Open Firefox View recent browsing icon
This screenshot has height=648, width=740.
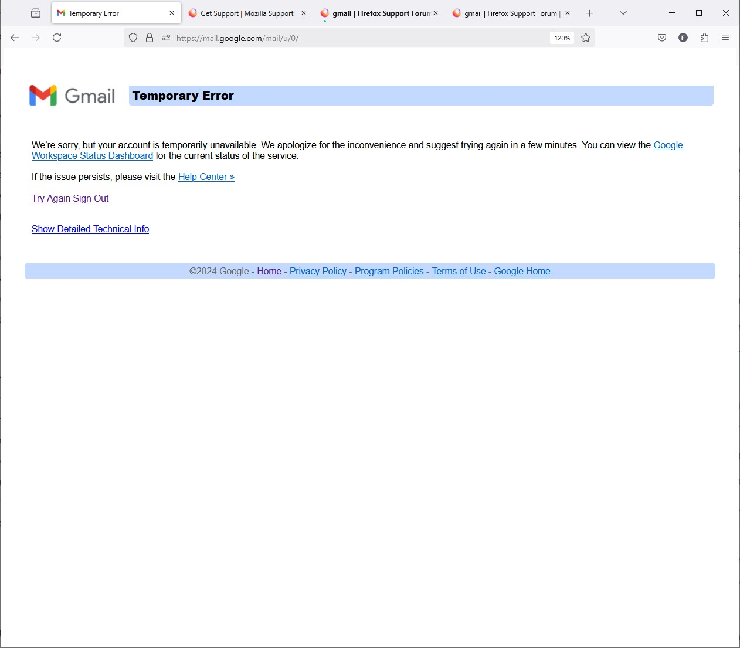[36, 13]
